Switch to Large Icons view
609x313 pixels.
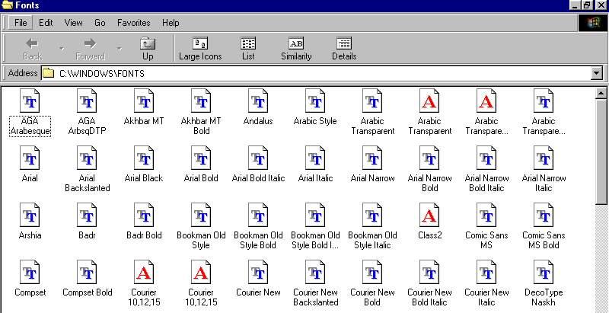tap(200, 48)
